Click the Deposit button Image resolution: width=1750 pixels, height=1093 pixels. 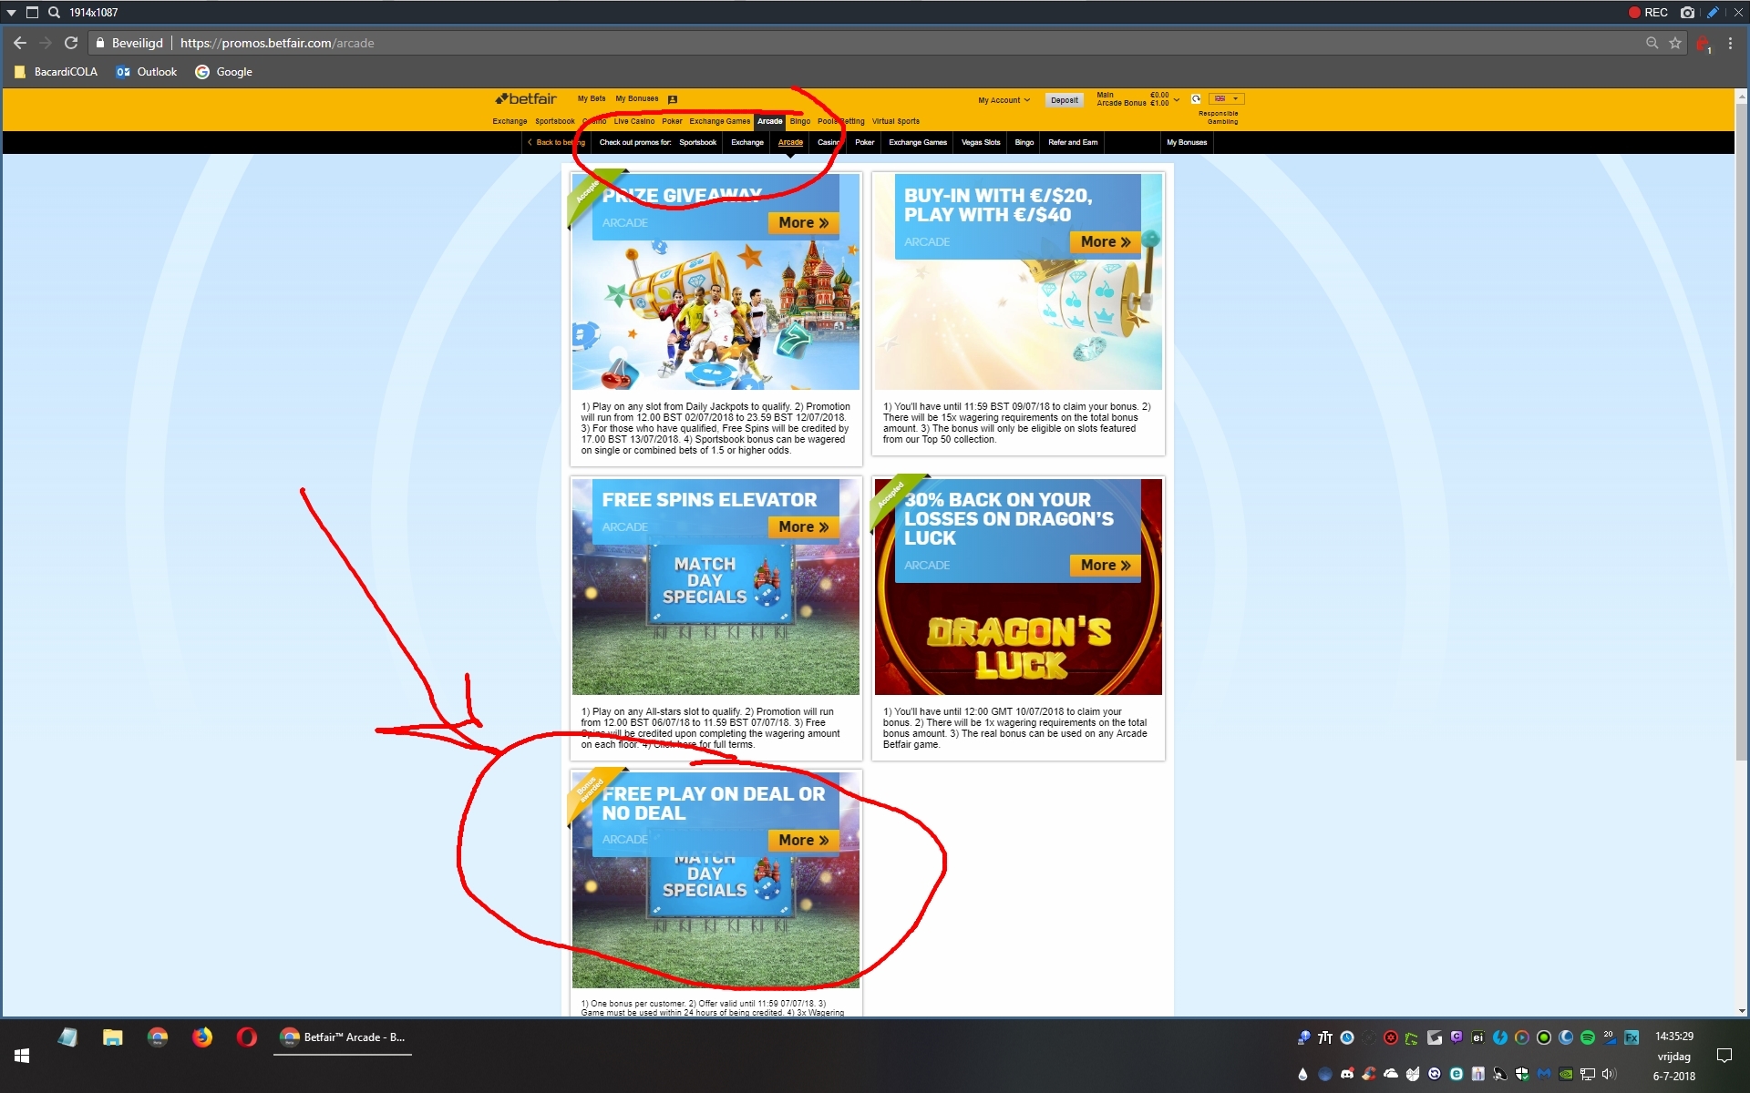(x=1064, y=100)
